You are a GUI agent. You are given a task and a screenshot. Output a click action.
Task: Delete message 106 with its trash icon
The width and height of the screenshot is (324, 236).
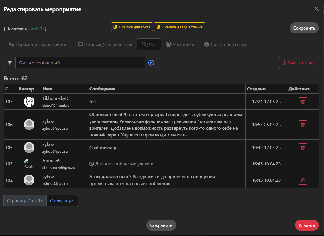(x=303, y=125)
